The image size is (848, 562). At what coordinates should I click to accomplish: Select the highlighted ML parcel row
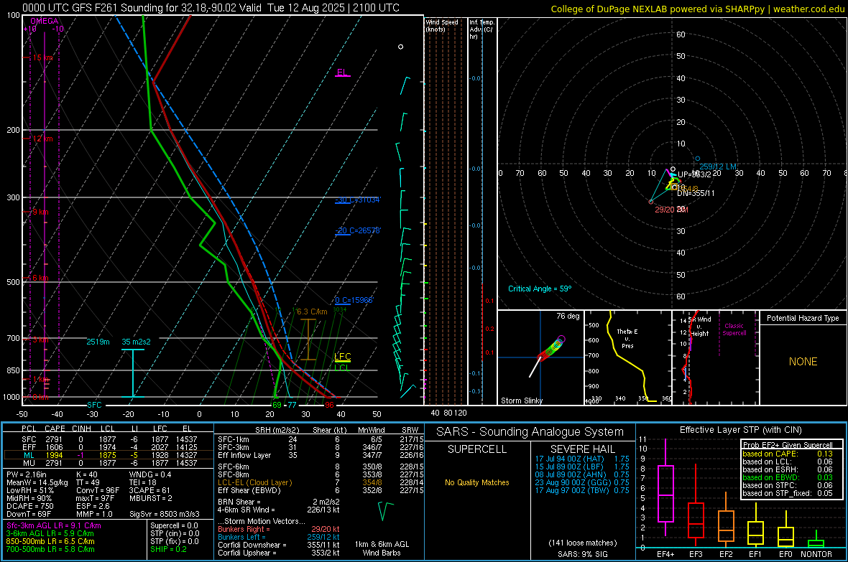point(109,455)
